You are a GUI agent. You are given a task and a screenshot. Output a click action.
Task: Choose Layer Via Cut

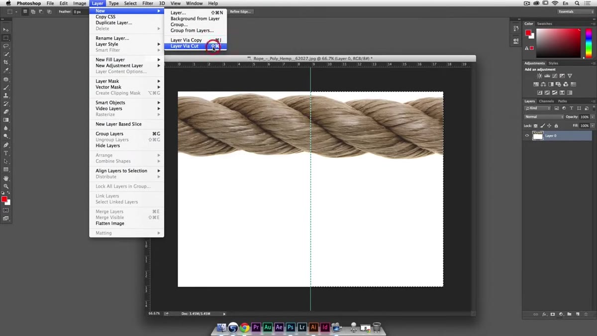coord(196,46)
